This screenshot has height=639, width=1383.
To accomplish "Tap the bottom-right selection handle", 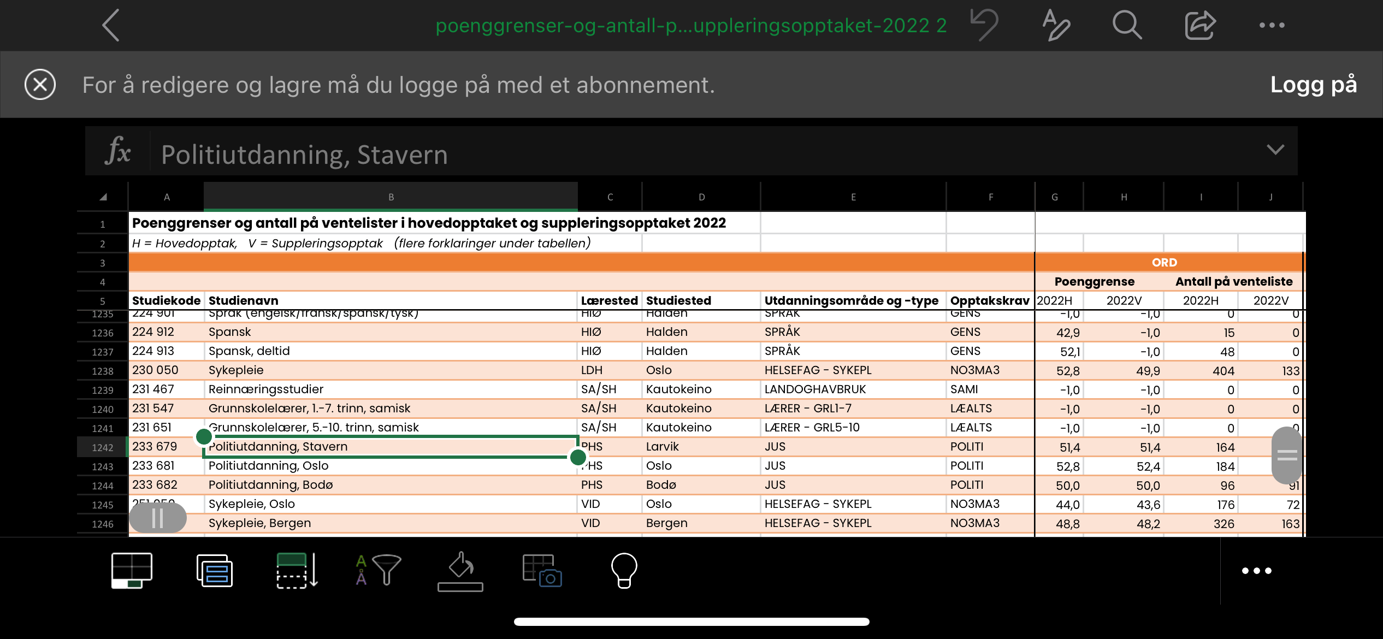I will click(x=578, y=457).
